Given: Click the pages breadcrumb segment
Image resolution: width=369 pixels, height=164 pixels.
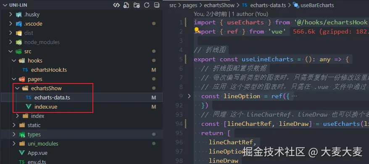Looking at the screenshot, I should tap(190, 5).
